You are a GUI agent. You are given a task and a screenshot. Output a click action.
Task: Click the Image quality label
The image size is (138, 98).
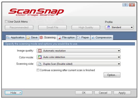25,51
